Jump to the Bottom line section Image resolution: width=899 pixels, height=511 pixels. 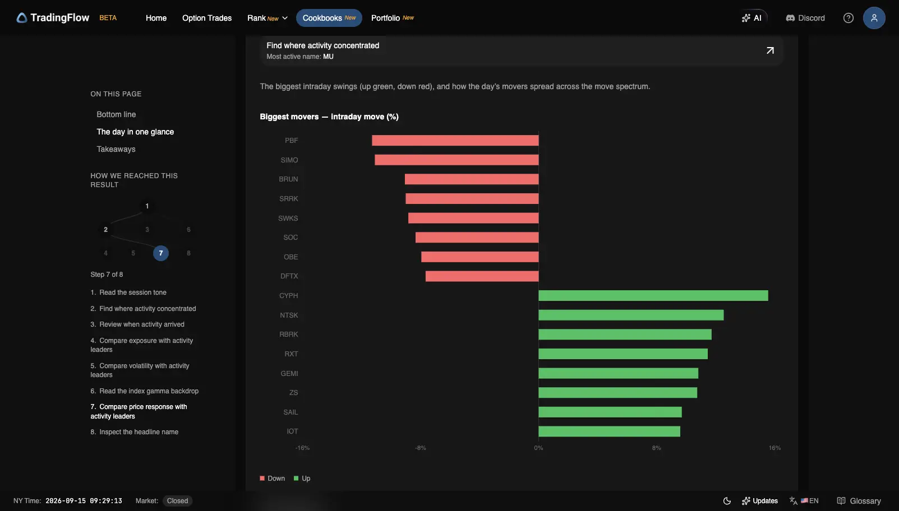pyautogui.click(x=116, y=114)
